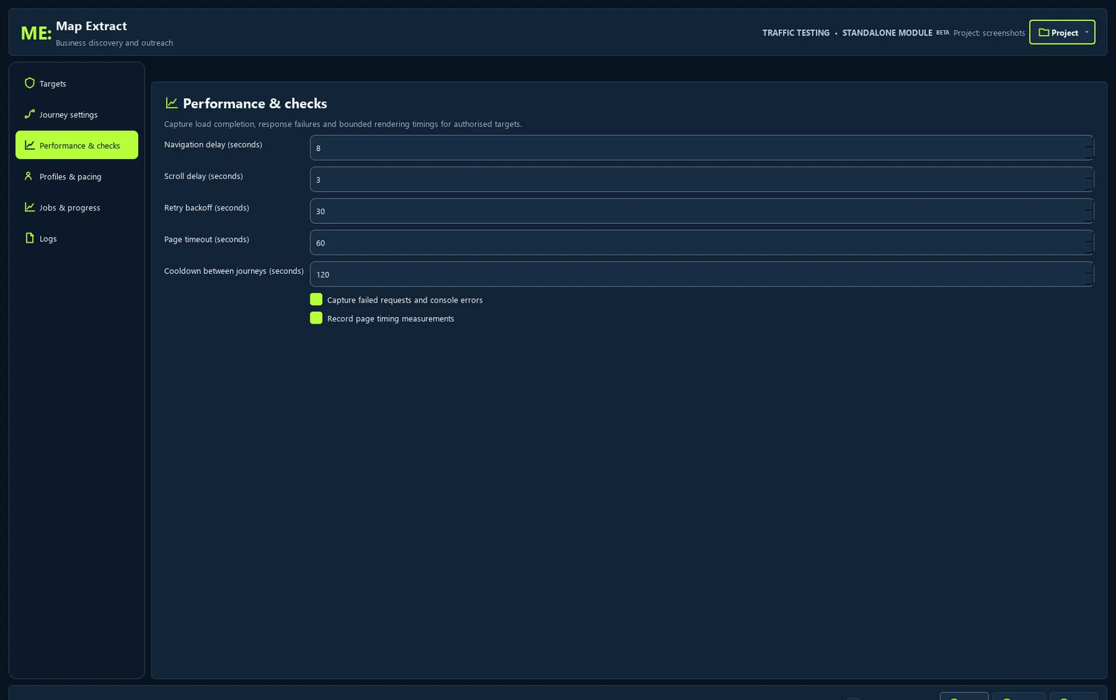Open the Jobs & progress section
The height and width of the screenshot is (700, 1116).
pyautogui.click(x=77, y=207)
